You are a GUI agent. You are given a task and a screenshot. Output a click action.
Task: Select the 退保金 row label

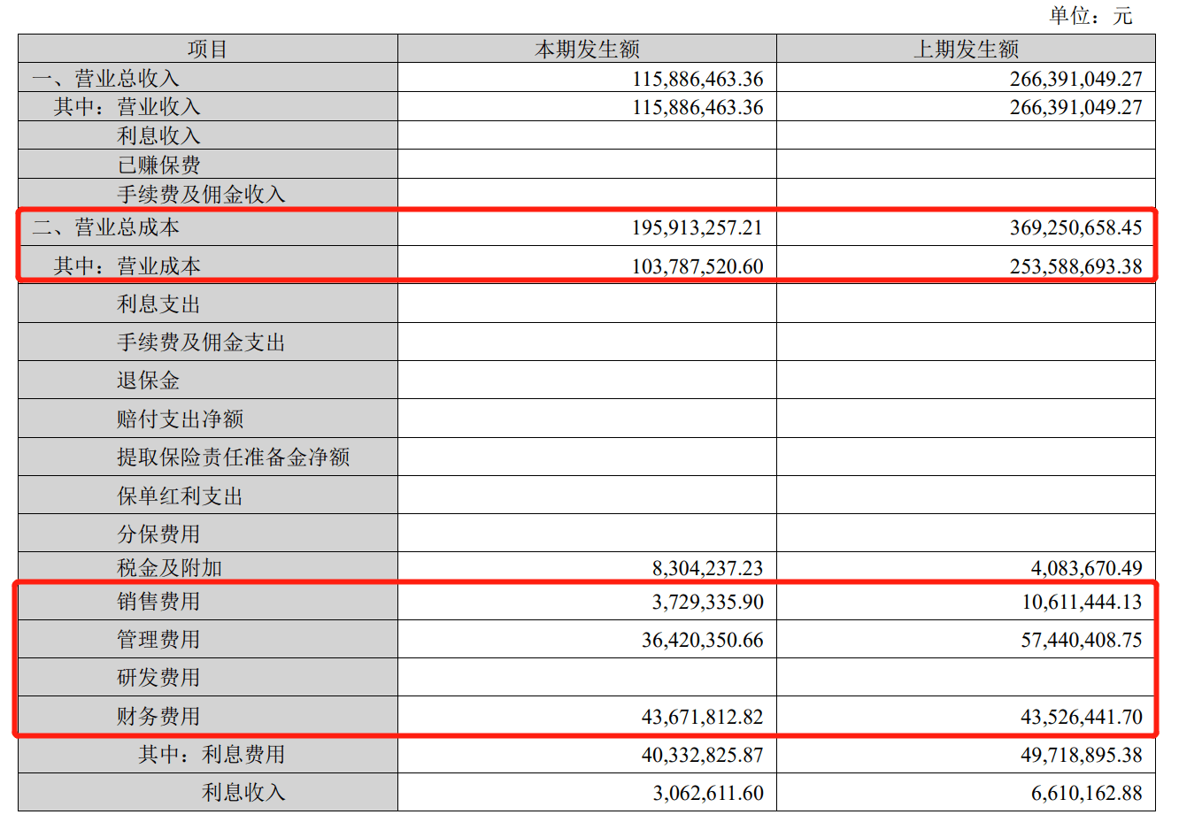pyautogui.click(x=148, y=380)
